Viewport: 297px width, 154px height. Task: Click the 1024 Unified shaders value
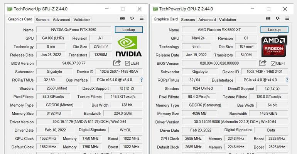tap(202, 88)
